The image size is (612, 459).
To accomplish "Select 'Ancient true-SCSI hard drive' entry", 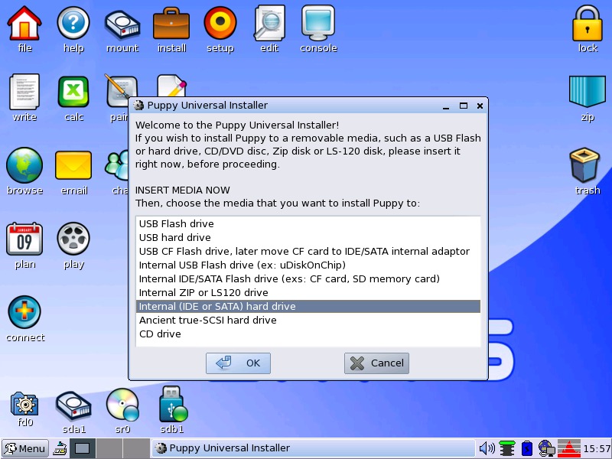I will 308,320.
